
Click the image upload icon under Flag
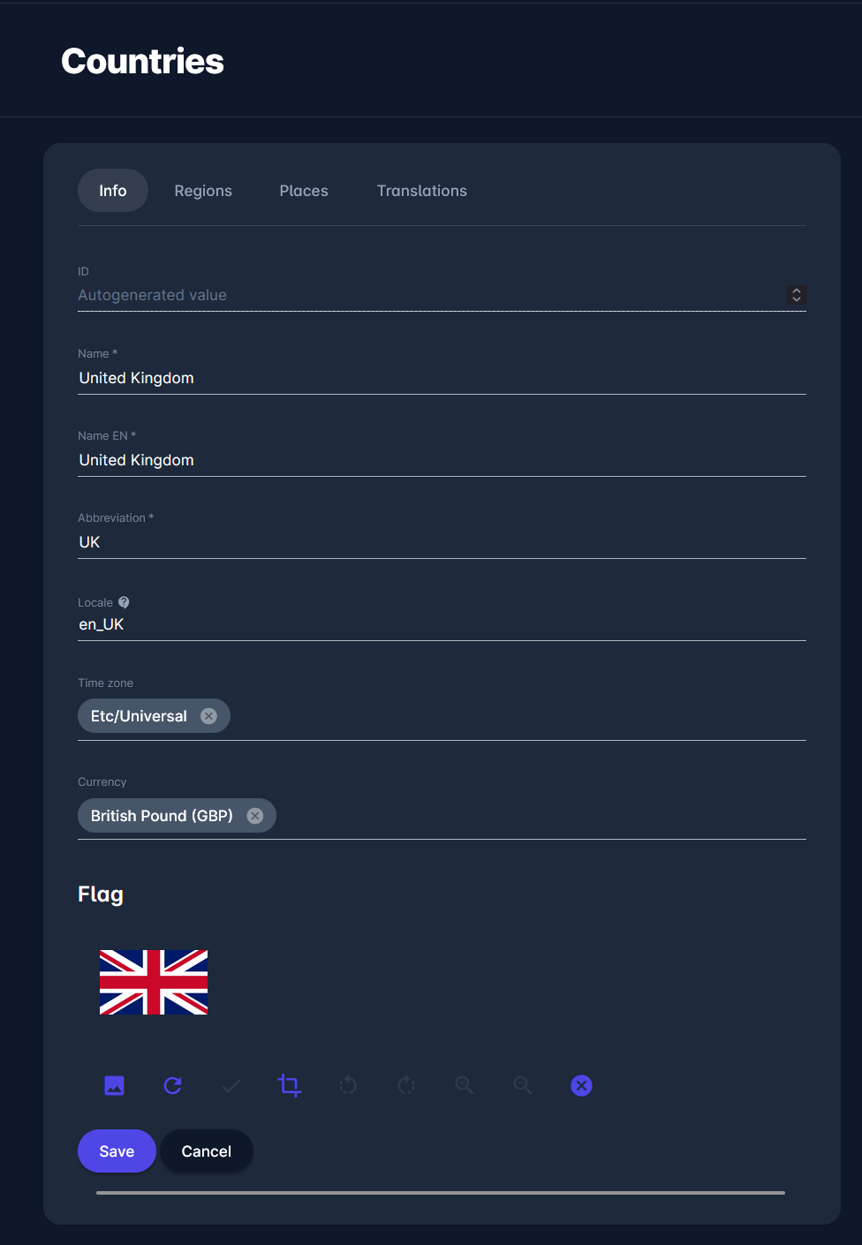point(114,1085)
